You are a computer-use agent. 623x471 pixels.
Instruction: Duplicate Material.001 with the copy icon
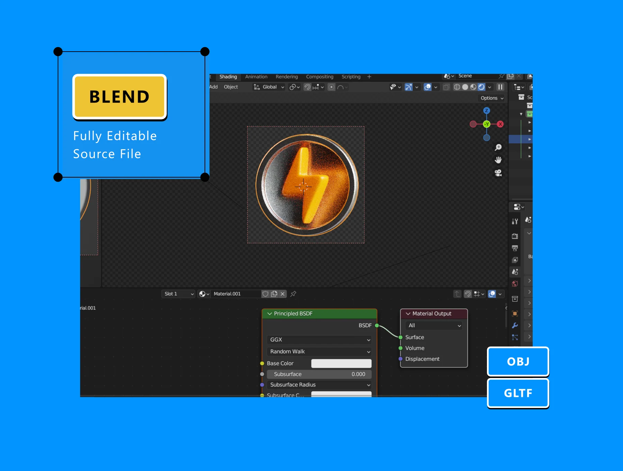click(274, 294)
